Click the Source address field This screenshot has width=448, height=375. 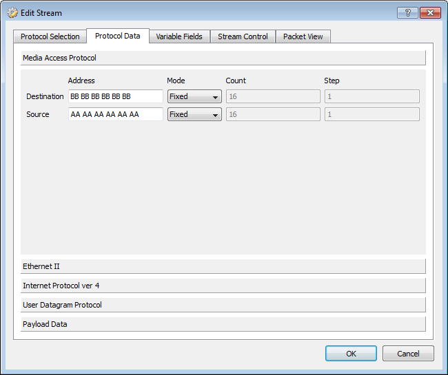point(116,114)
